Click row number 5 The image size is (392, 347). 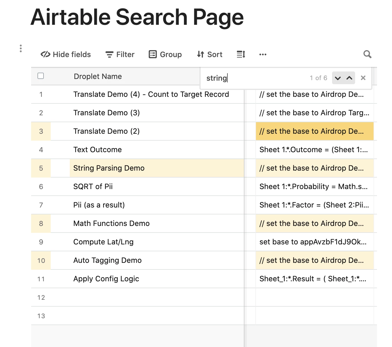(x=41, y=168)
